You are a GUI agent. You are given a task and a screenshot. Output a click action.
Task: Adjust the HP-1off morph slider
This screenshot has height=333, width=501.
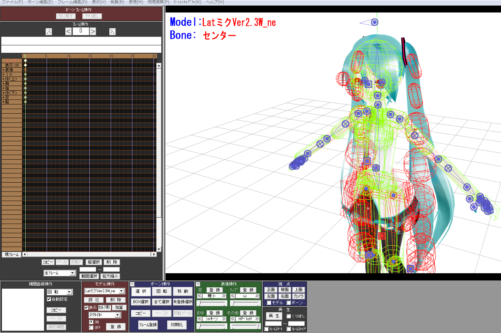(245, 326)
